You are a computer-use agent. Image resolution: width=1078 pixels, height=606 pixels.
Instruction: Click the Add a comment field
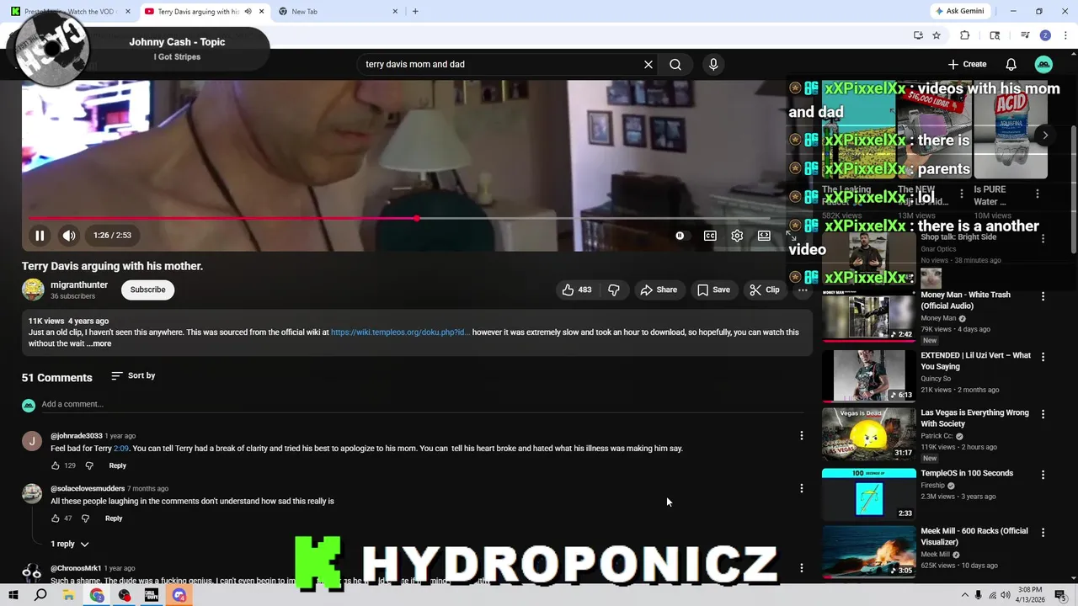click(421, 404)
